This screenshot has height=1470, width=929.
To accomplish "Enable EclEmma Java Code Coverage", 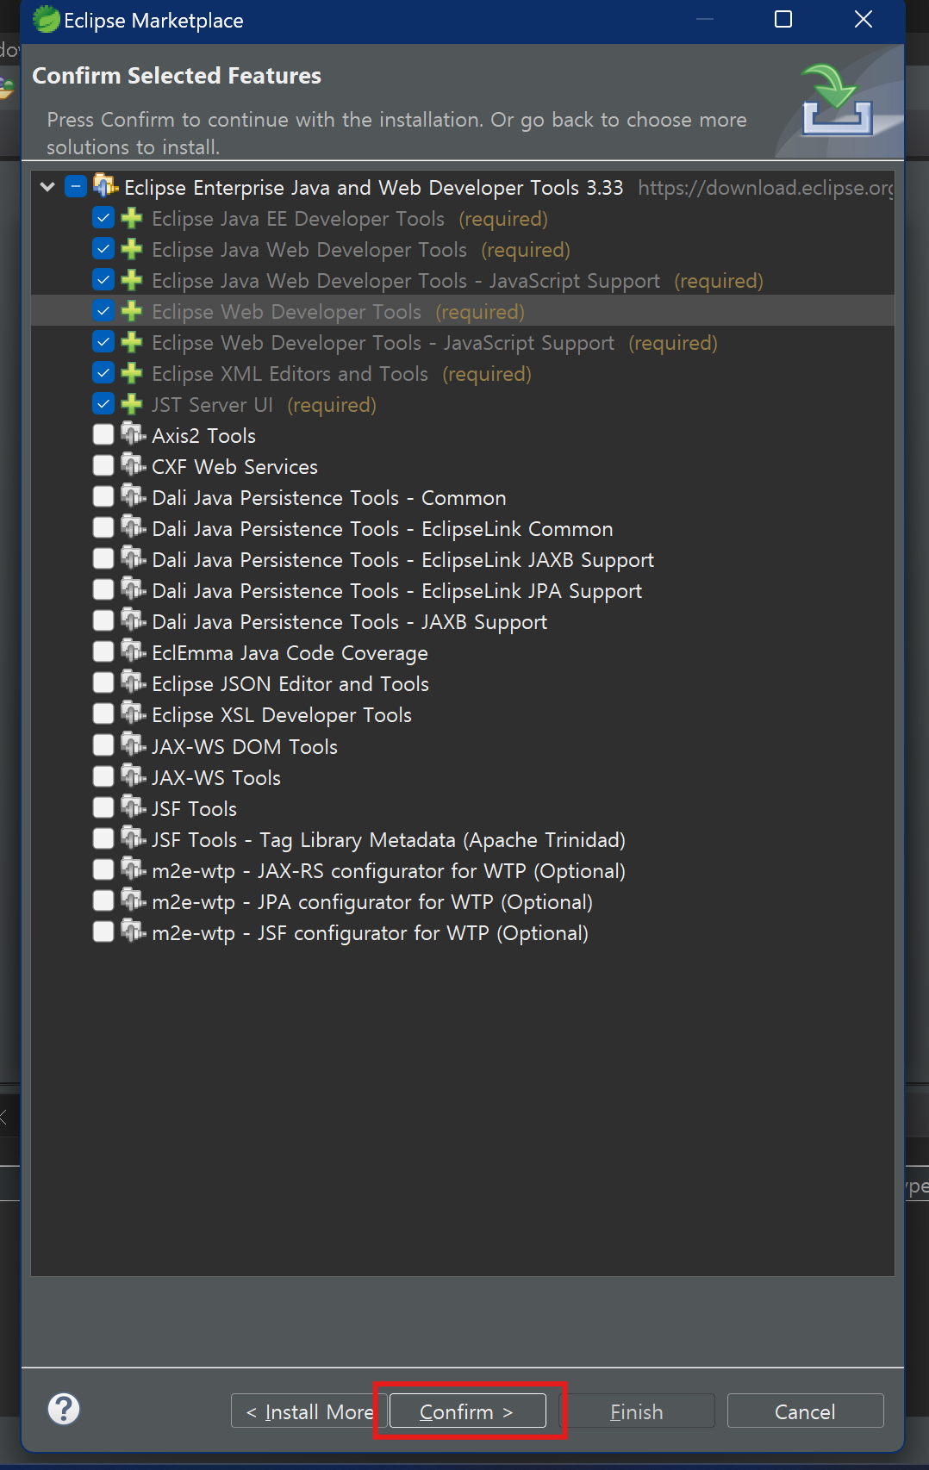I will click(103, 651).
